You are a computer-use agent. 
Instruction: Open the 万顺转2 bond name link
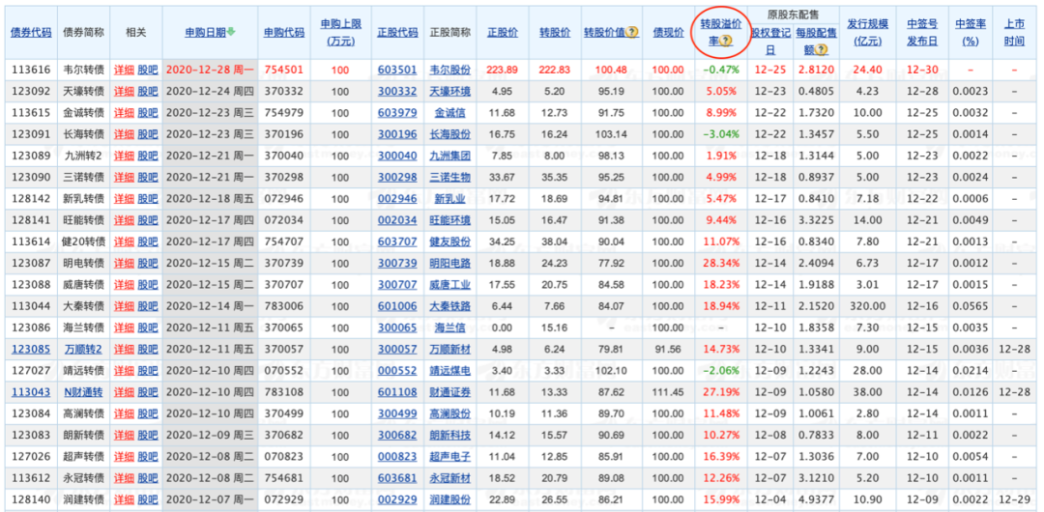pyautogui.click(x=83, y=349)
